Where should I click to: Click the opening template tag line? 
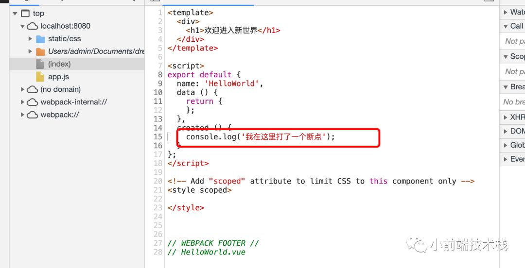[x=191, y=13]
